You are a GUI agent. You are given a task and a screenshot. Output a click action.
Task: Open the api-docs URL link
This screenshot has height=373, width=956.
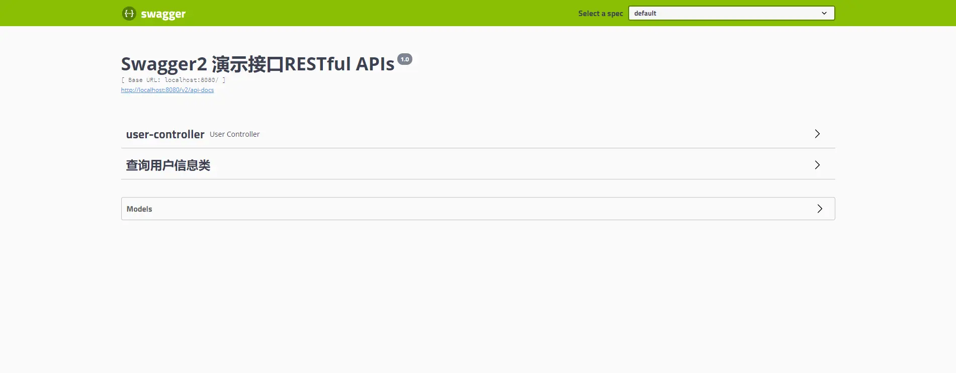(167, 90)
